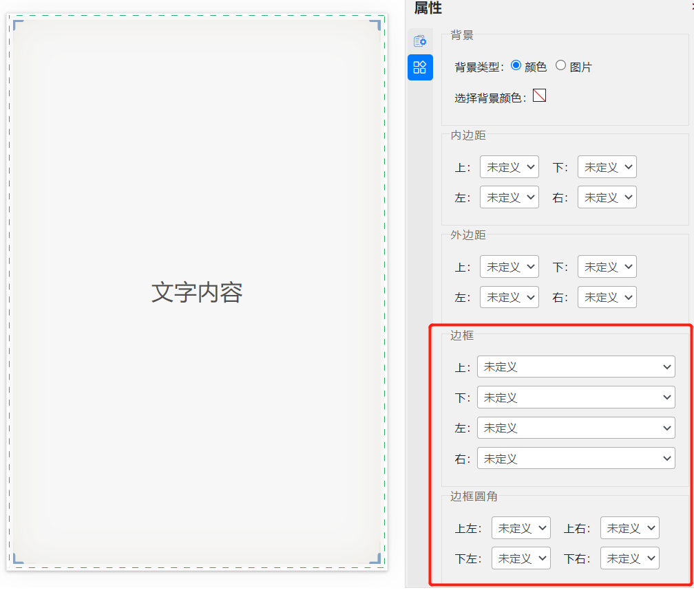Screen dimensions: 694x590
Task: Open 边框 右 border dropdown
Action: pos(576,458)
